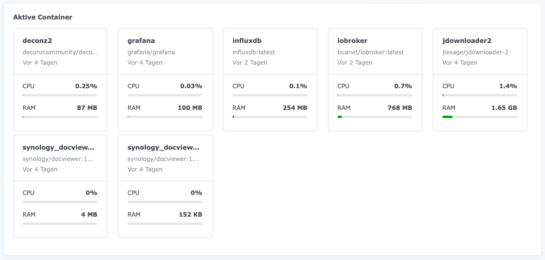545x260 pixels.
Task: Click the influxdb RAM progress bar
Action: [270, 117]
